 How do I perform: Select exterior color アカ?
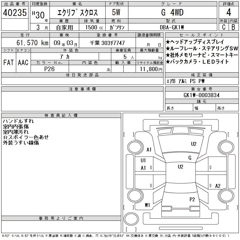point(65,57)
